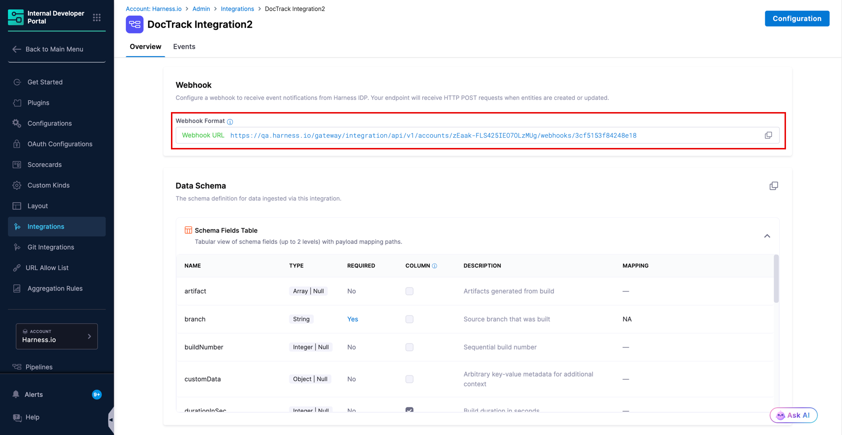Copy the Webhook URL with copy icon
Image resolution: width=842 pixels, height=435 pixels.
click(x=768, y=135)
